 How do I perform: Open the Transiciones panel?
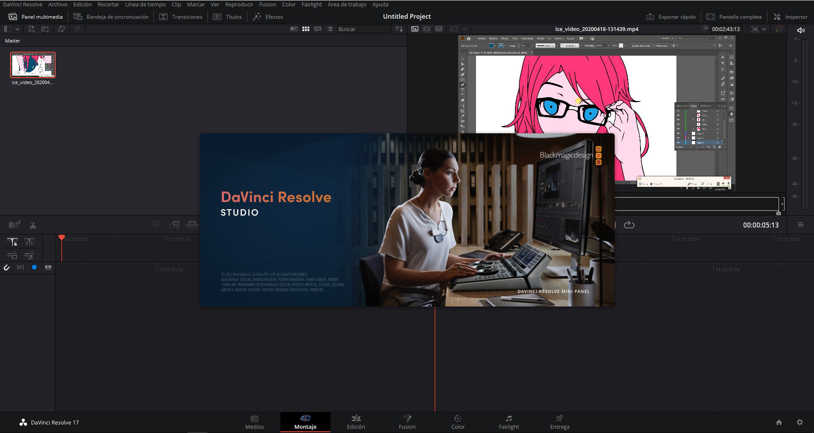181,17
